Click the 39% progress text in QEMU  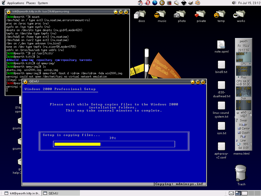tap(113, 138)
